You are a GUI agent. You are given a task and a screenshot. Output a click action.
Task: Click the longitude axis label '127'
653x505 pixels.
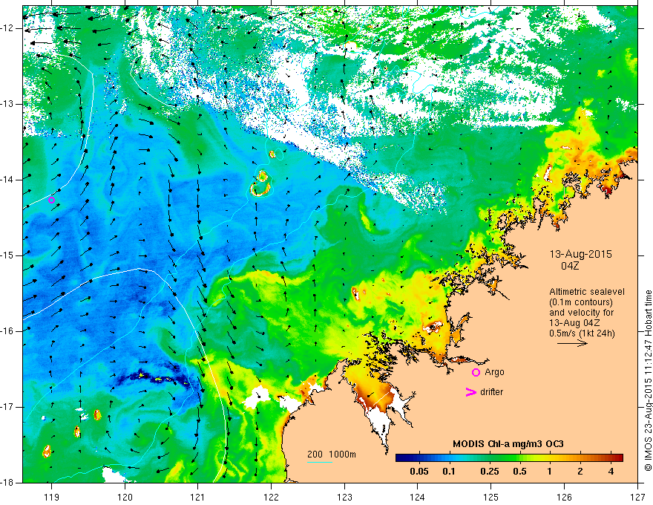tap(637, 497)
